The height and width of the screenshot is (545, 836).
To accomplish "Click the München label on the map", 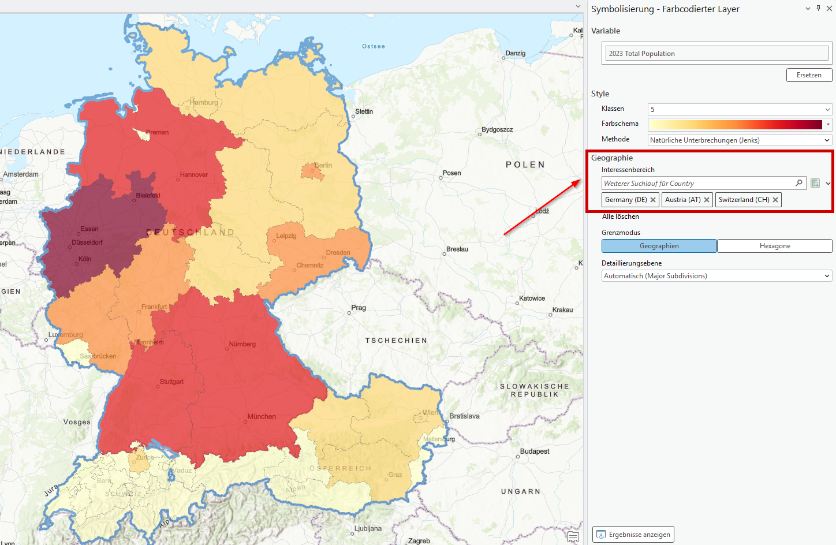I will [x=262, y=416].
